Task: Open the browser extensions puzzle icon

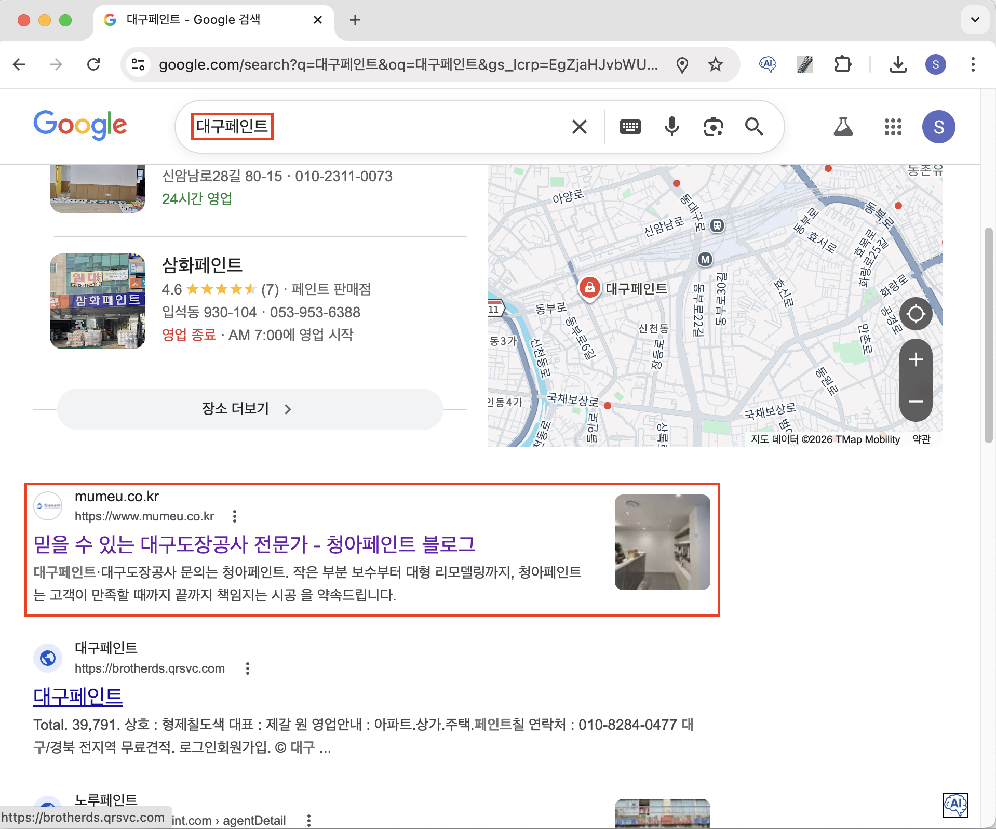Action: 842,64
